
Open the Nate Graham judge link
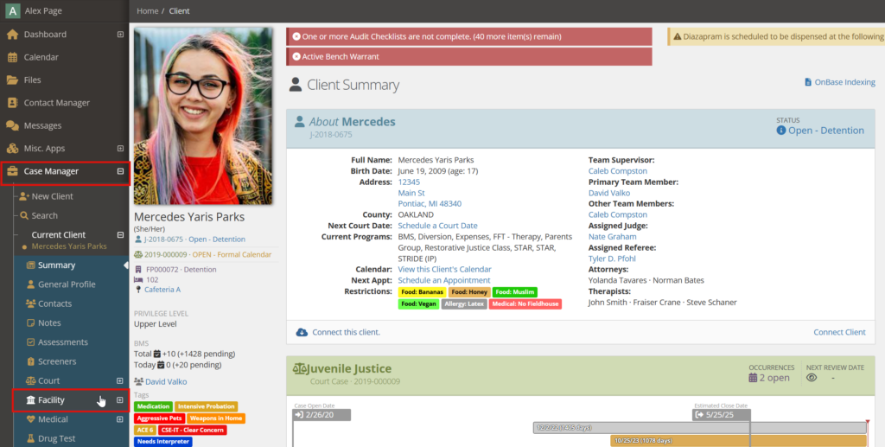(612, 237)
